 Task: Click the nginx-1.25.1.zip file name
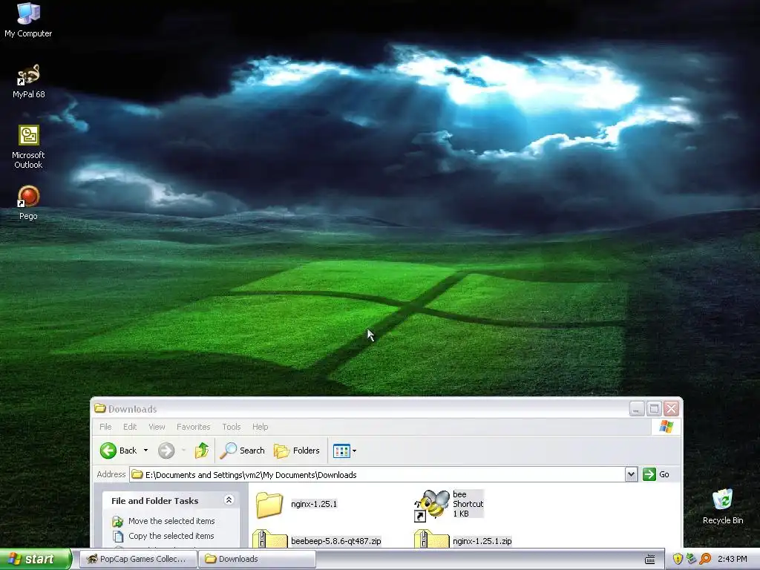pyautogui.click(x=482, y=541)
